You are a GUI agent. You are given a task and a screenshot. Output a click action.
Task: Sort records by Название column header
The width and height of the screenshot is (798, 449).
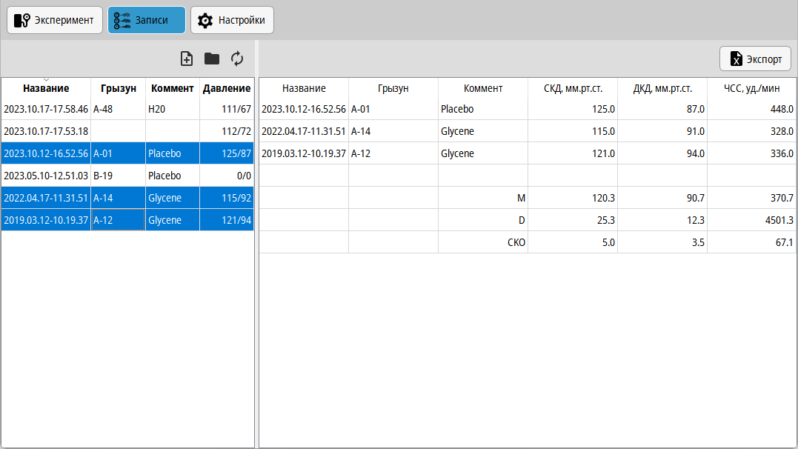[x=46, y=88]
